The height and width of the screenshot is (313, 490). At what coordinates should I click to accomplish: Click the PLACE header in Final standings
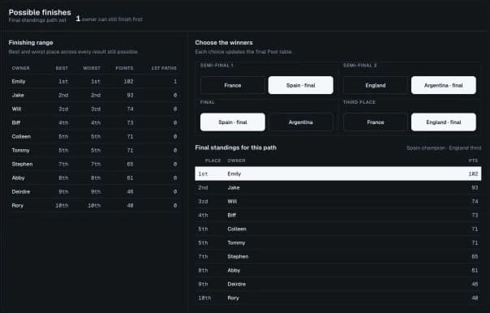pyautogui.click(x=213, y=161)
